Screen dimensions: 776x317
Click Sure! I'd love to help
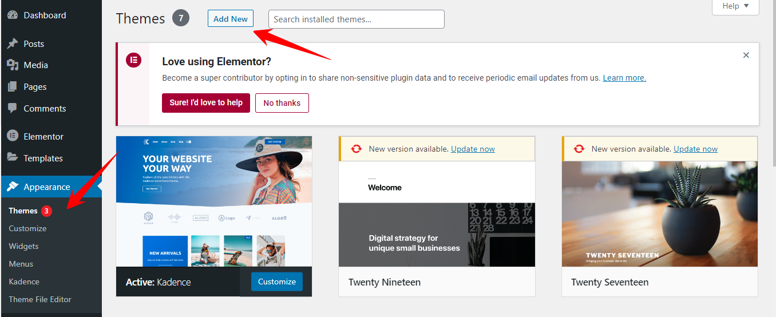click(206, 103)
